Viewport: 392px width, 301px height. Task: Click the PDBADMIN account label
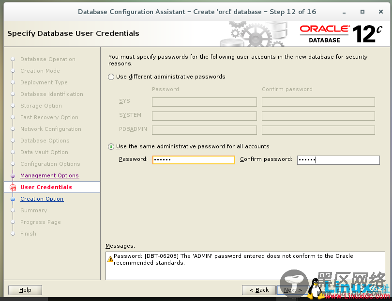pos(133,129)
